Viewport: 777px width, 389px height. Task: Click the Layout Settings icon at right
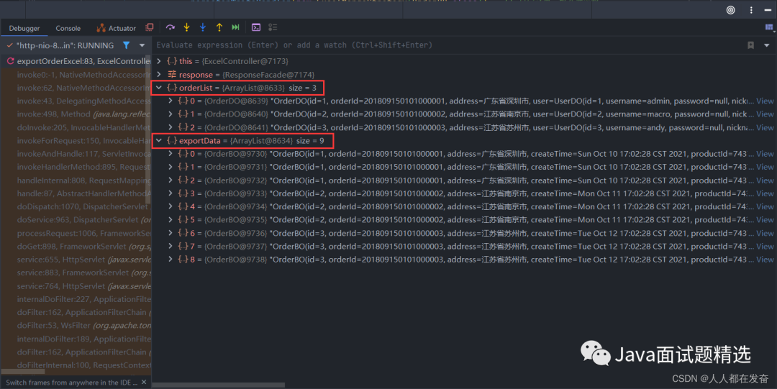(x=768, y=27)
